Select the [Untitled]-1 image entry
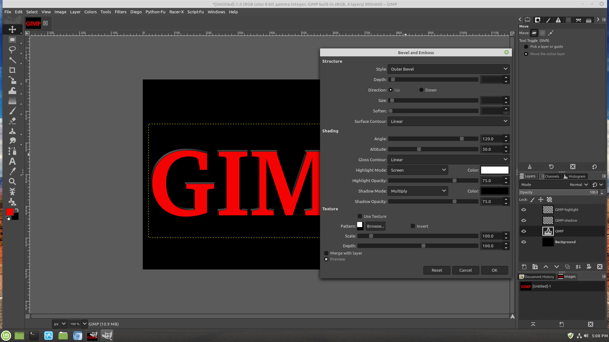Screen dimensions: 609x342 point(562,286)
